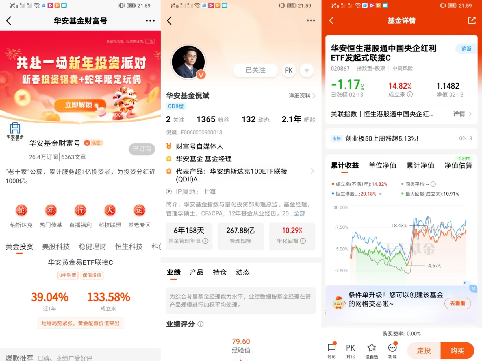Toggle the 已关注 follow button
The image size is (482, 361).
tap(255, 70)
